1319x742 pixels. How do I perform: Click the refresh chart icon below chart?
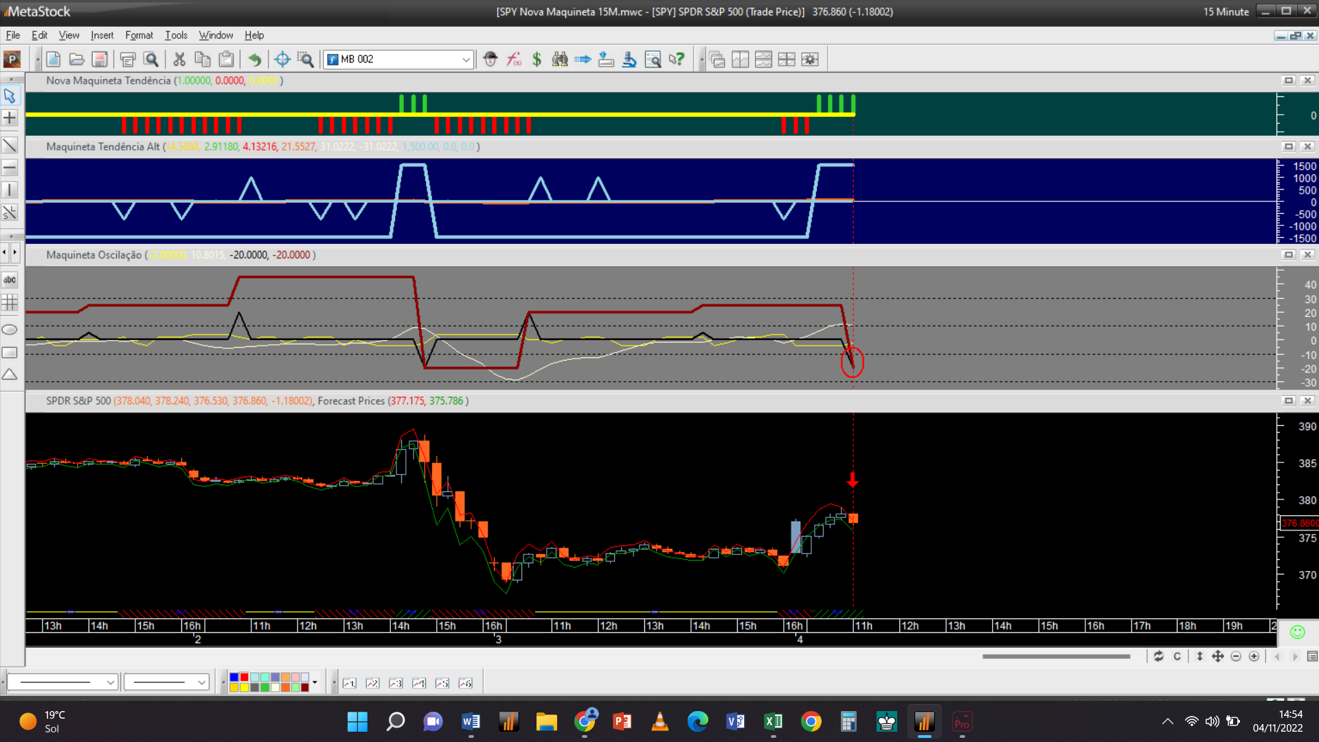pos(1158,657)
